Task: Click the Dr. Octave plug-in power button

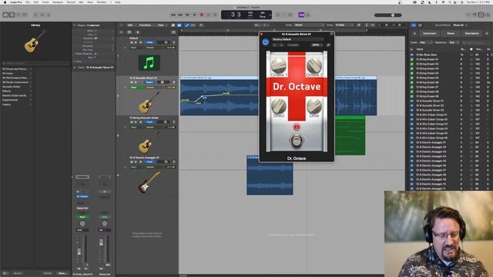Action: pyautogui.click(x=266, y=42)
